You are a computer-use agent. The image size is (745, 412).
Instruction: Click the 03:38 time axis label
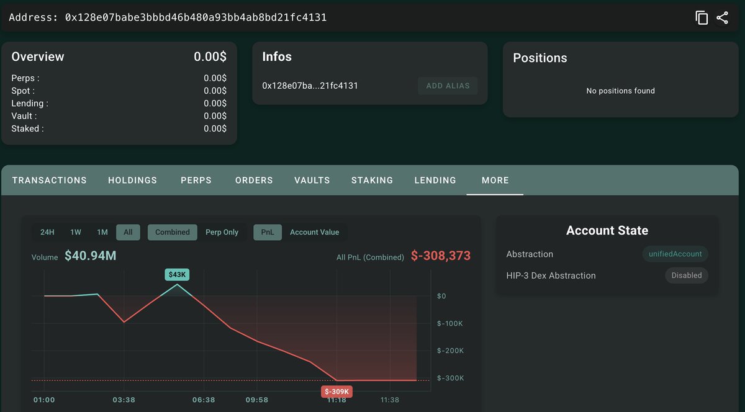[x=124, y=400]
